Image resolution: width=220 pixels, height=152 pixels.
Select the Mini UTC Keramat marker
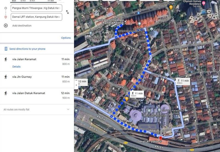click(149, 111)
